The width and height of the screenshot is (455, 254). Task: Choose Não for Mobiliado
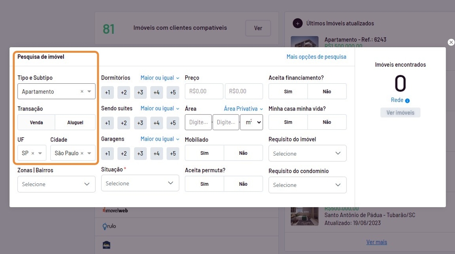coord(243,153)
